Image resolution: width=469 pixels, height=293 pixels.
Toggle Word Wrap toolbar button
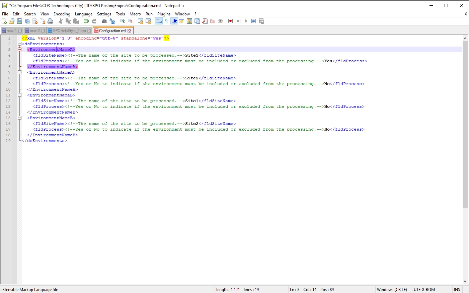tap(159, 21)
